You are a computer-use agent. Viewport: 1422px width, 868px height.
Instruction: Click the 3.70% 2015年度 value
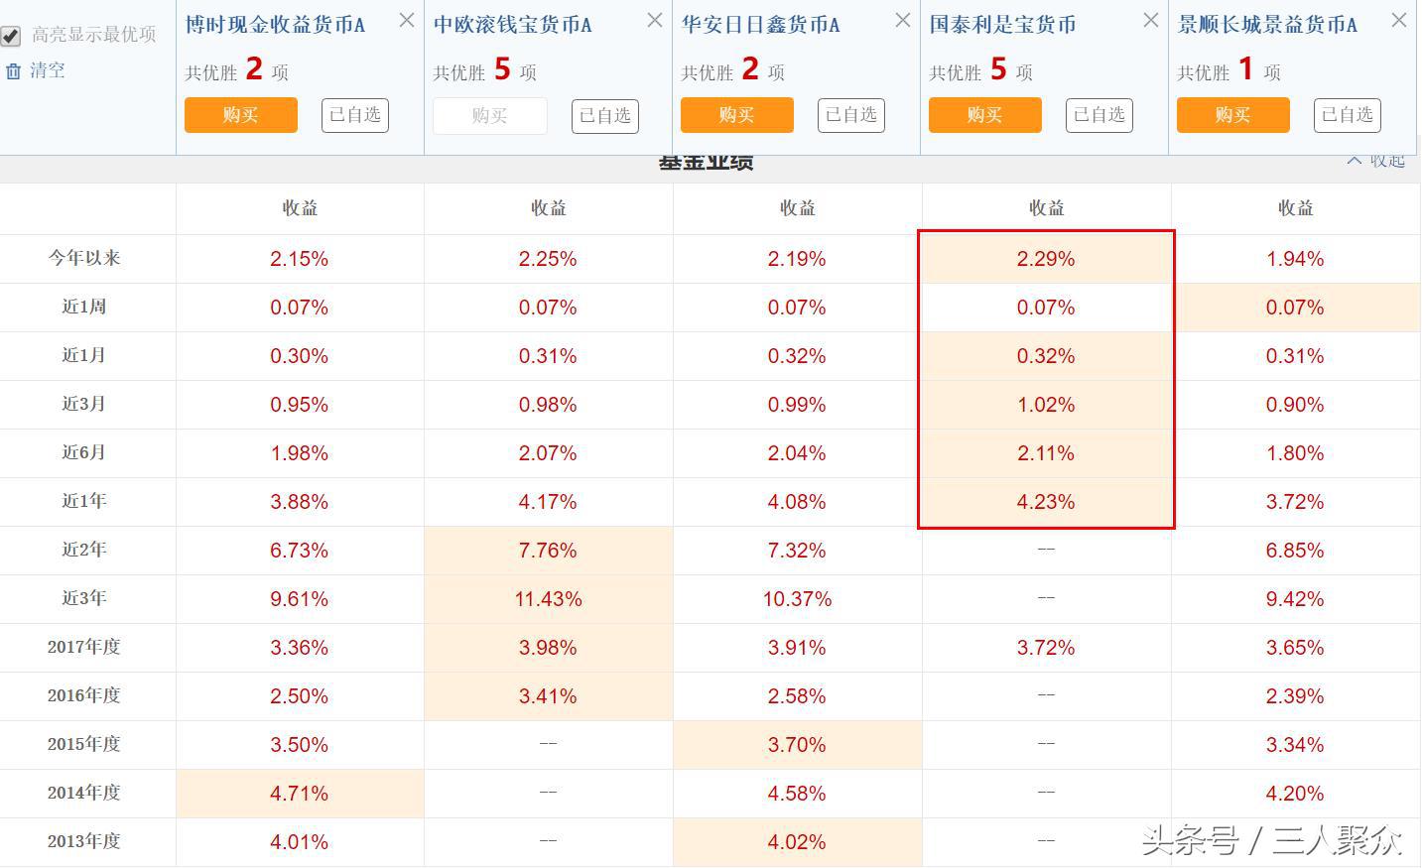(x=797, y=745)
